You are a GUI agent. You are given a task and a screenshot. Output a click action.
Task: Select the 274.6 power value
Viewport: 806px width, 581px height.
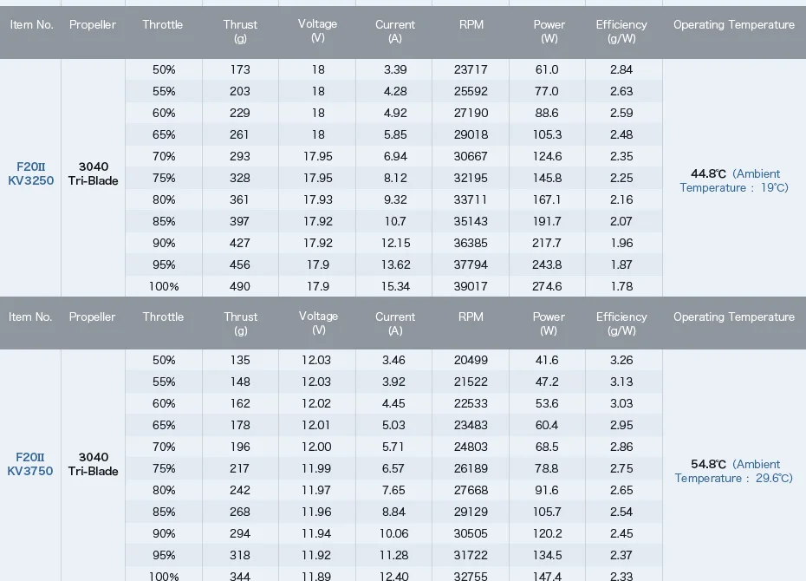click(x=547, y=286)
